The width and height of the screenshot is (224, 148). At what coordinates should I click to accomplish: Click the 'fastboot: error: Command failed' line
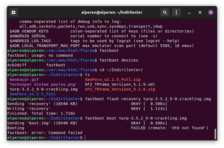pyautogui.click(x=45, y=133)
